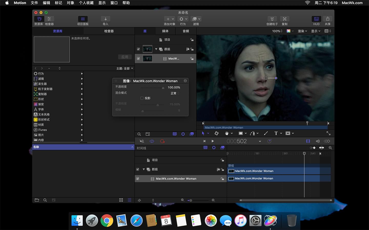Click the 导入 import toolbar button
This screenshot has height=230, width=369.
[x=106, y=19]
